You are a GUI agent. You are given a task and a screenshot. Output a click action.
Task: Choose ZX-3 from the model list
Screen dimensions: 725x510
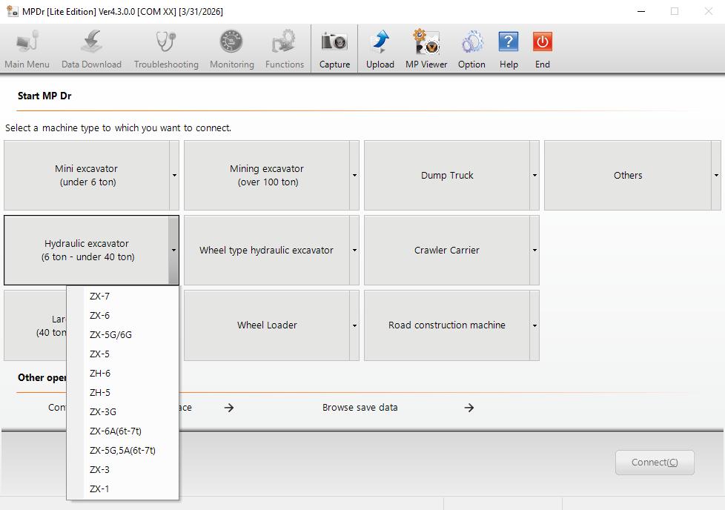pos(122,469)
